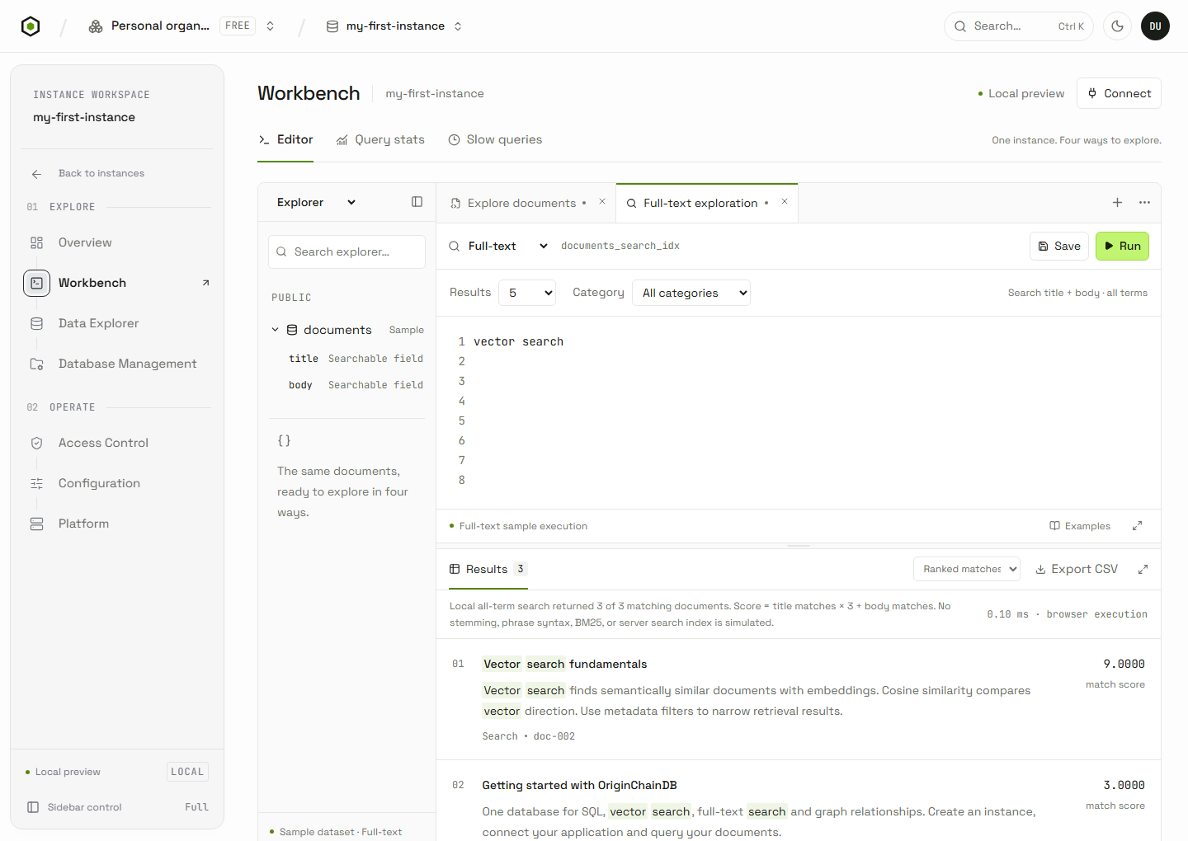Toggle Sidebar control at the bottom
The image size is (1188, 841).
(x=117, y=807)
